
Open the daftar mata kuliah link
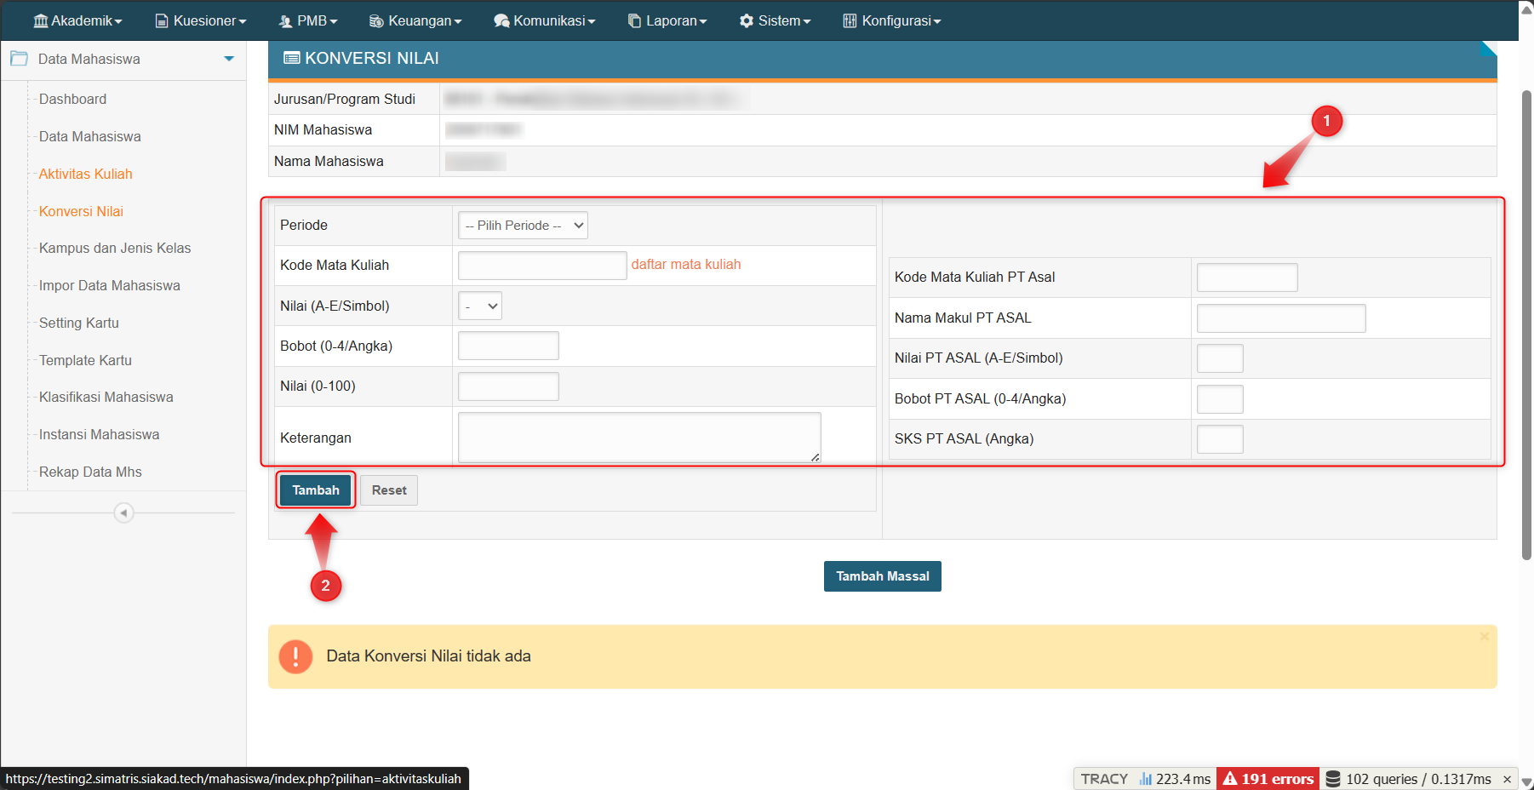coord(685,265)
